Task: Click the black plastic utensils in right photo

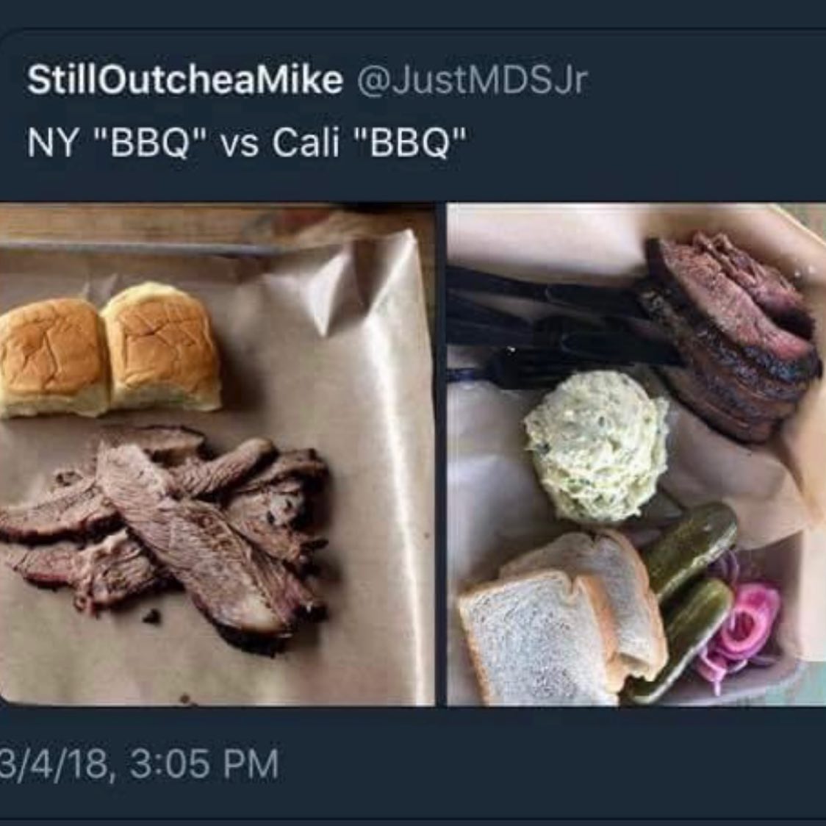Action: coord(559,329)
